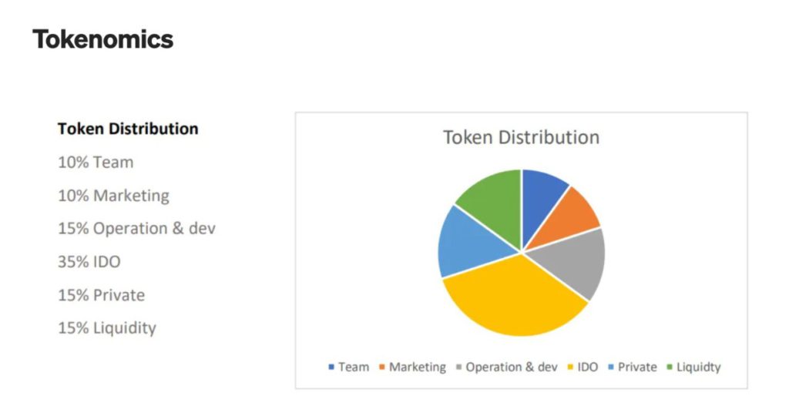This screenshot has height=416, width=789.
Task: Select the "35% IDO" list line
Action: coord(89,262)
